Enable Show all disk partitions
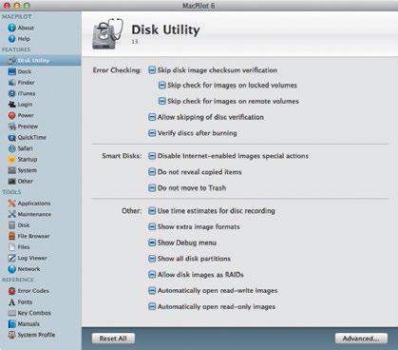The image size is (398, 350). pyautogui.click(x=152, y=259)
